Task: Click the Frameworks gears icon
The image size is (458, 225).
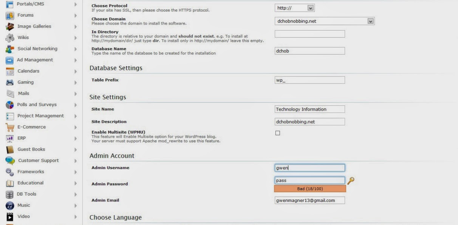Action: click(10, 172)
